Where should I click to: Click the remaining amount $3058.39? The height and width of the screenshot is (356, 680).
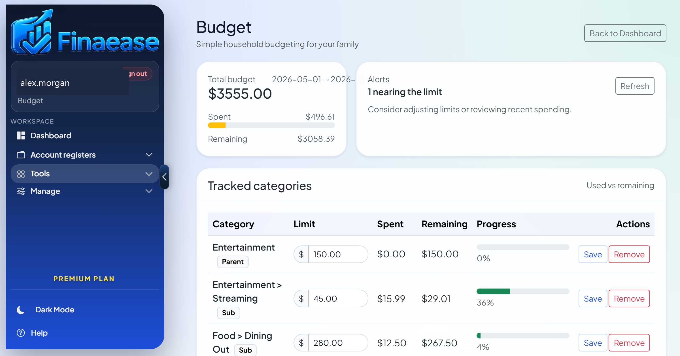(316, 139)
